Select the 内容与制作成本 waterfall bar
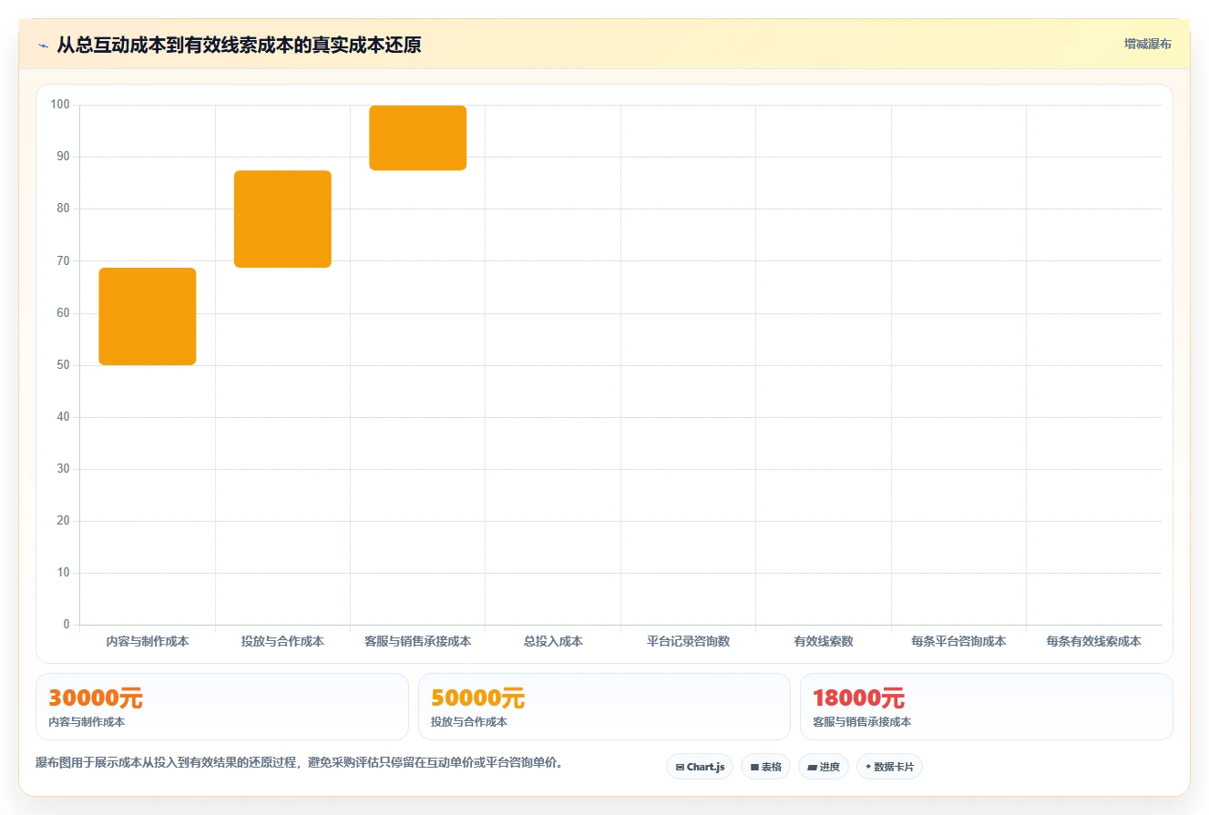The height and width of the screenshot is (815, 1209). pyautogui.click(x=148, y=316)
